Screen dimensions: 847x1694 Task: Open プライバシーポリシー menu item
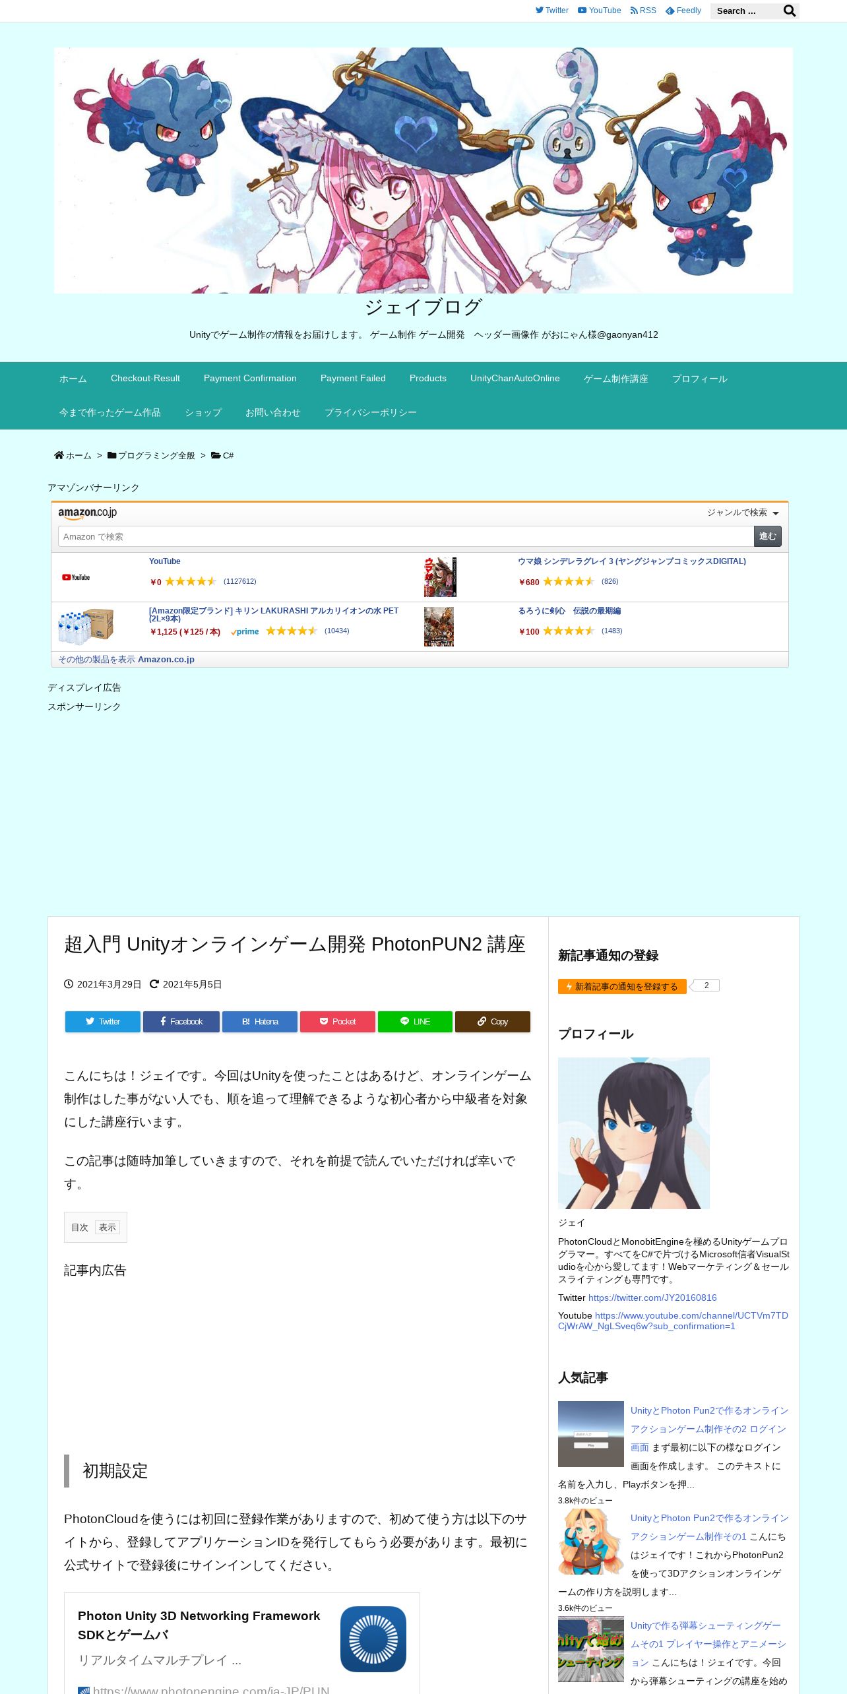pyautogui.click(x=371, y=412)
